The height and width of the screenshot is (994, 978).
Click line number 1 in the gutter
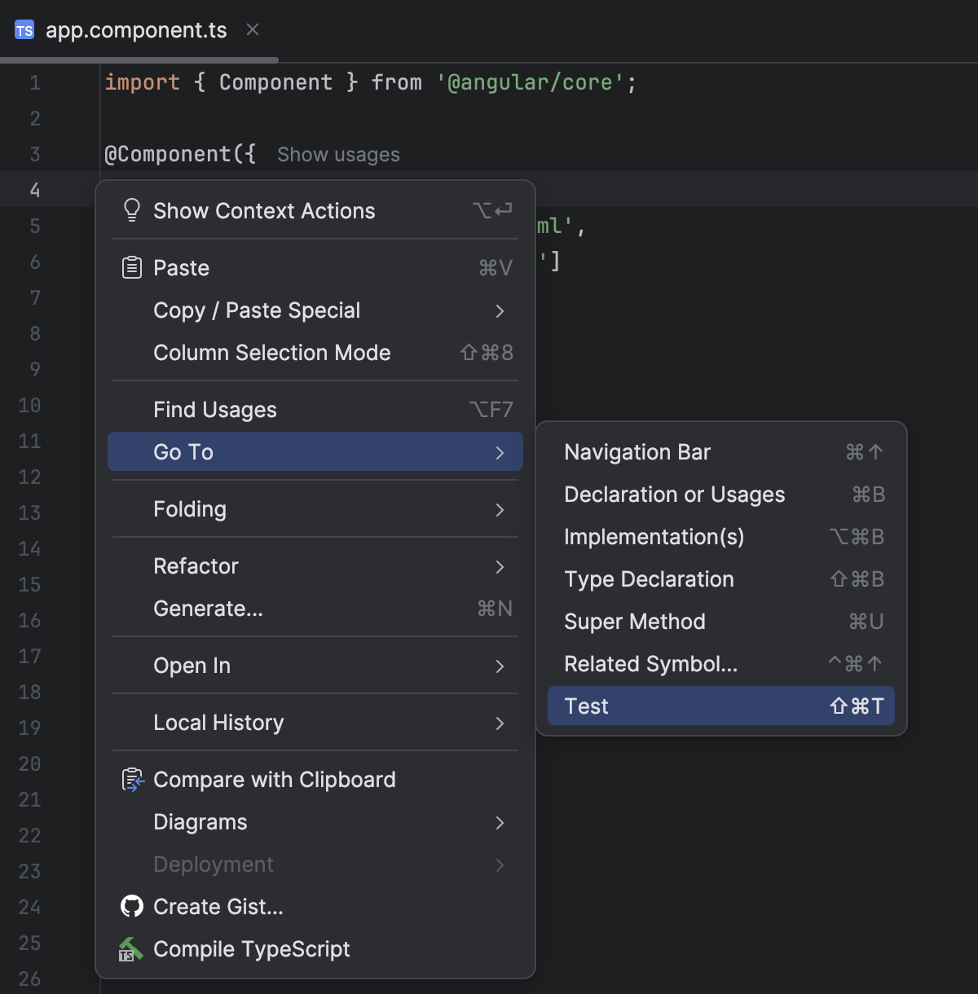pos(35,83)
